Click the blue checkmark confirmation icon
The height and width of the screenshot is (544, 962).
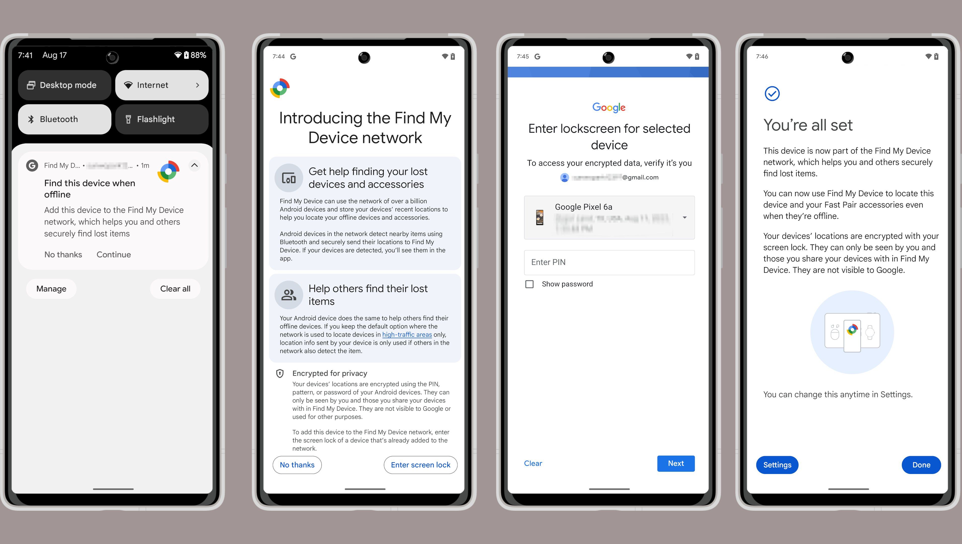coord(771,93)
